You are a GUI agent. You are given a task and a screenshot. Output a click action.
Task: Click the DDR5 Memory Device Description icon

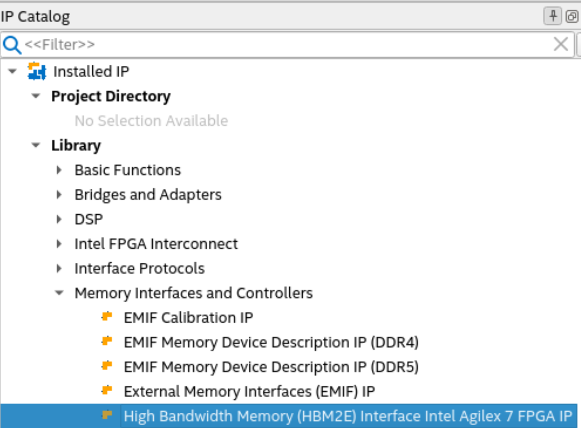[107, 366]
